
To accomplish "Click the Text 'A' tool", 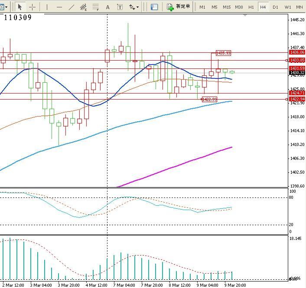I will tap(108, 7).
